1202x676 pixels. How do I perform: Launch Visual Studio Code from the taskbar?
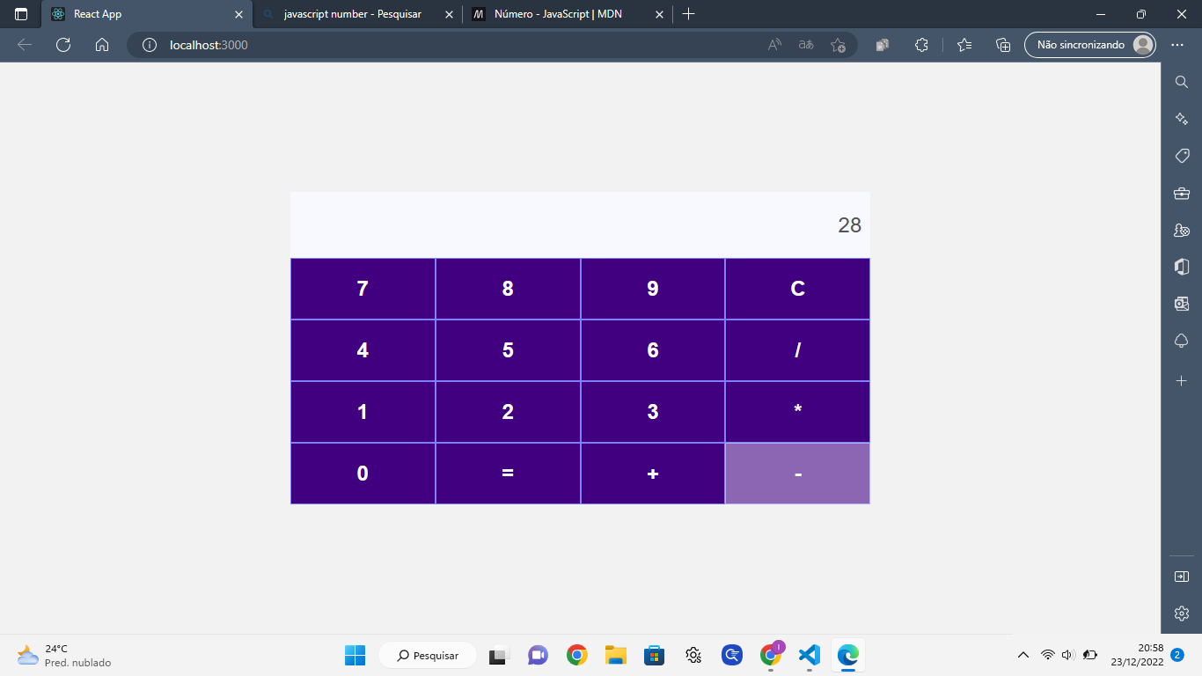[x=808, y=655]
